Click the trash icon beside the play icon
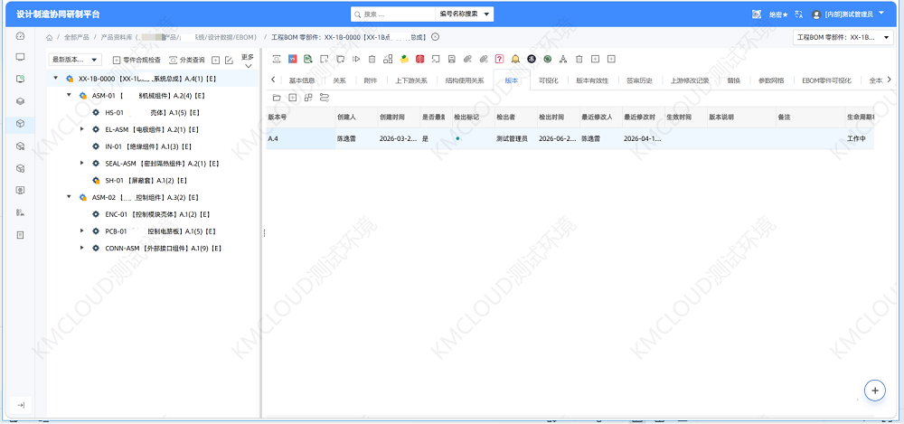Image resolution: width=904 pixels, height=424 pixels. point(372,59)
